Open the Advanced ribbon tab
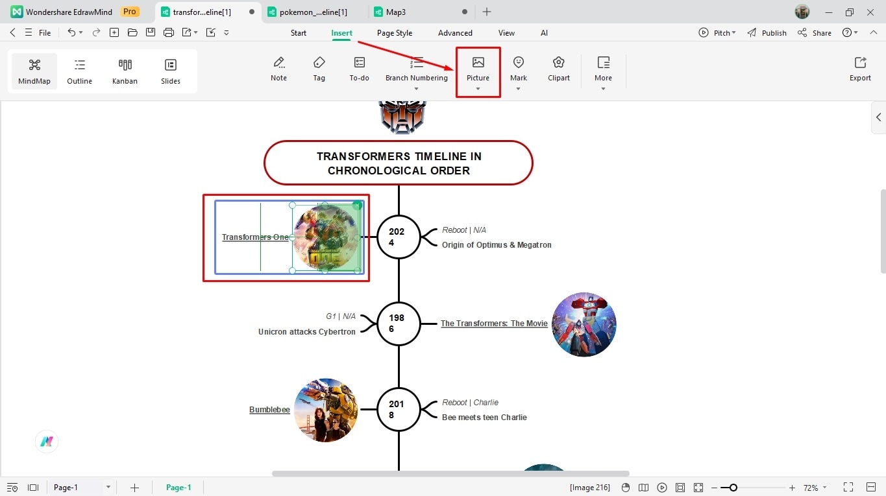The width and height of the screenshot is (886, 496). click(455, 32)
